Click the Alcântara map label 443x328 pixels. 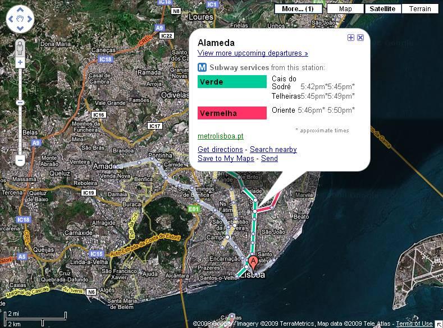[x=177, y=275]
